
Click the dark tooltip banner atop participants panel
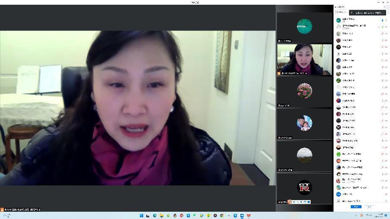pyautogui.click(x=368, y=12)
